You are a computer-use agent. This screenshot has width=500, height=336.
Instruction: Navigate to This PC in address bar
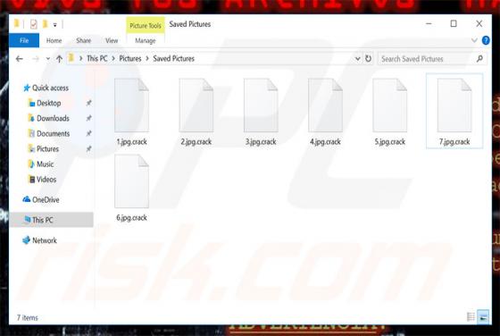pyautogui.click(x=97, y=58)
